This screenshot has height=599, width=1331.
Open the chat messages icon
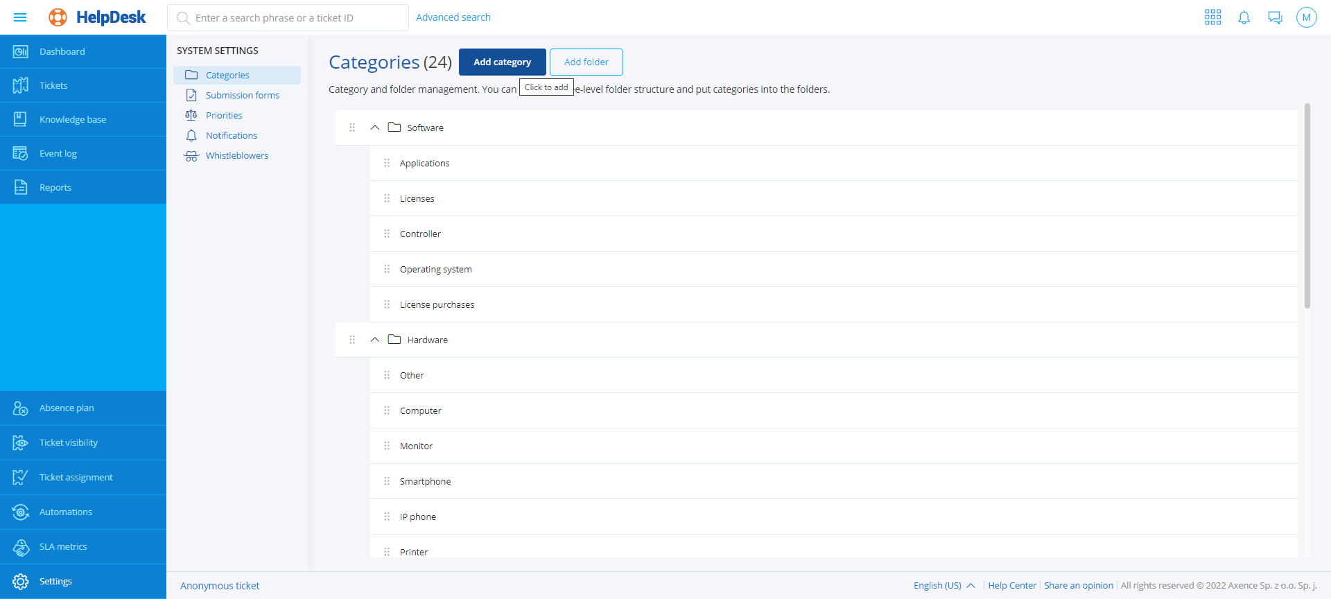1275,17
